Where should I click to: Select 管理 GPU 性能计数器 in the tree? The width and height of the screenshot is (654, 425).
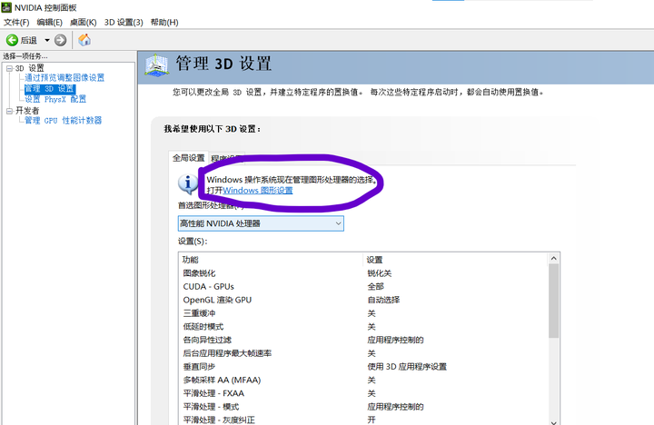click(x=63, y=121)
